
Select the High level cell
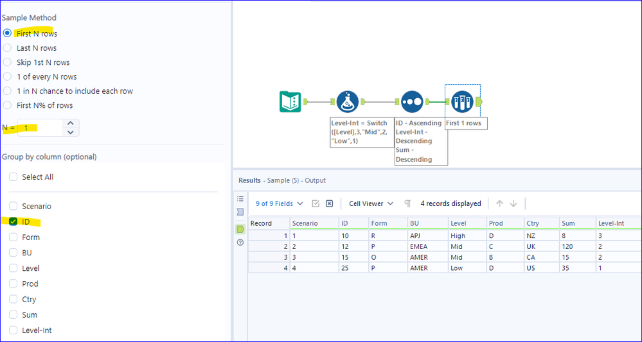(467, 235)
